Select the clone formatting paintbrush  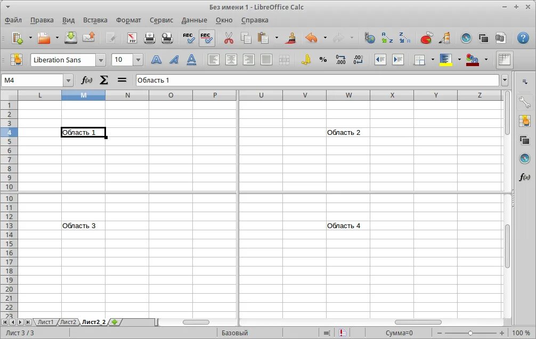[290, 38]
